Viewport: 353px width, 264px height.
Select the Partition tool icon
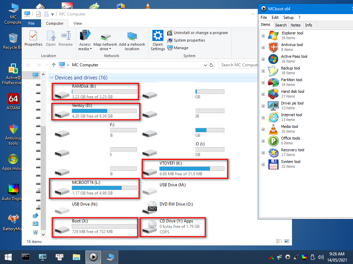(273, 82)
